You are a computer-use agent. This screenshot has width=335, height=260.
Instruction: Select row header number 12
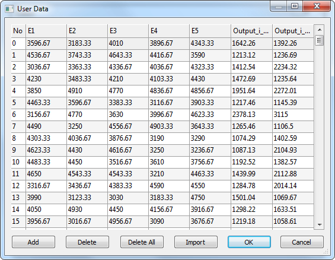coord(18,186)
